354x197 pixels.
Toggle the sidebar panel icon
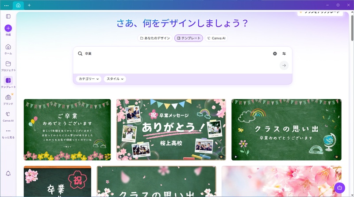click(8, 16)
